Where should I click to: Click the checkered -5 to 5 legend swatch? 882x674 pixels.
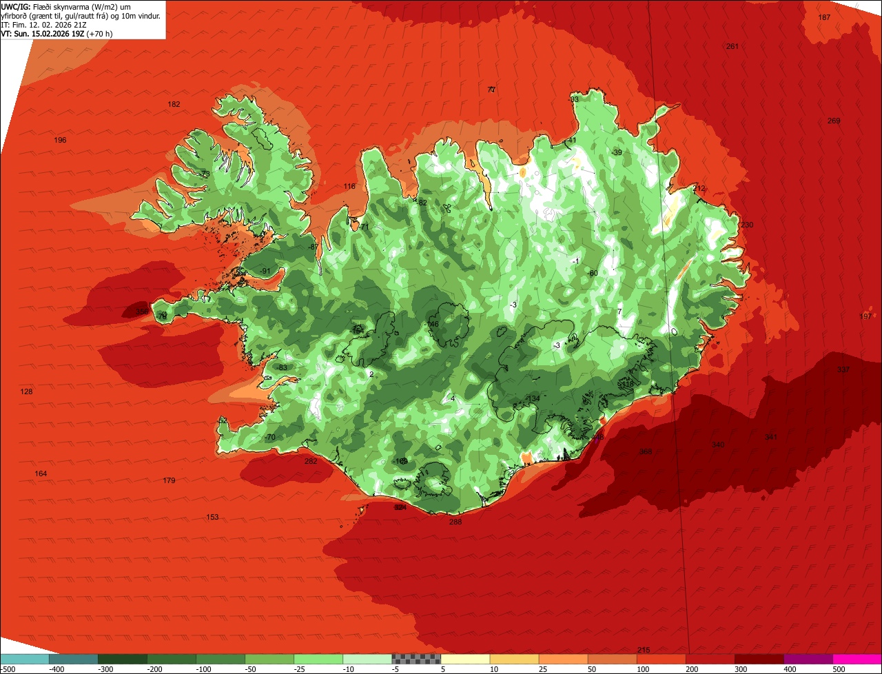click(x=416, y=659)
